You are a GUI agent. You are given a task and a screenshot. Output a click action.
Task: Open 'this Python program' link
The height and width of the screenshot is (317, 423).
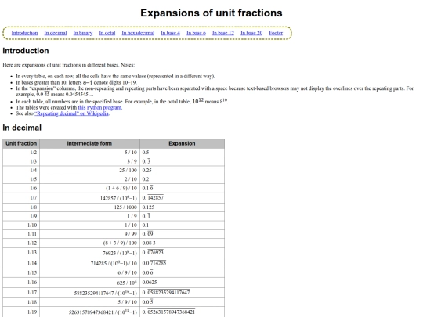click(x=99, y=107)
